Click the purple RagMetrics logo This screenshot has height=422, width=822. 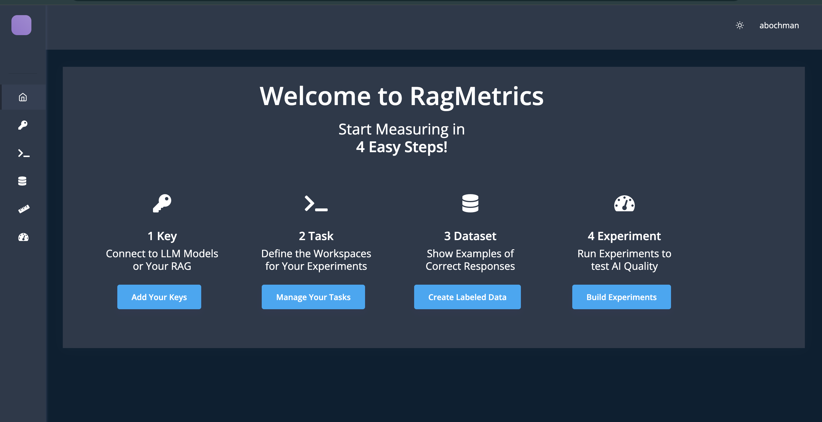point(21,25)
